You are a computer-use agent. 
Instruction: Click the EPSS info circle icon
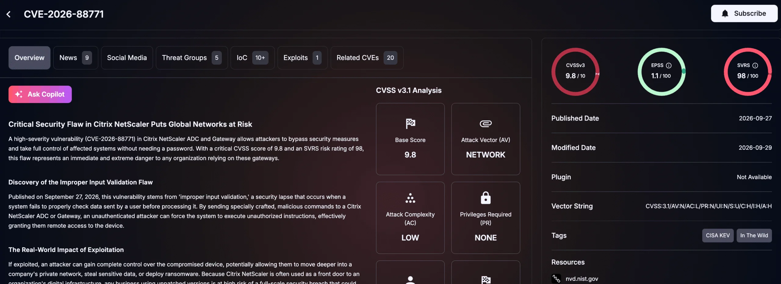pos(669,65)
